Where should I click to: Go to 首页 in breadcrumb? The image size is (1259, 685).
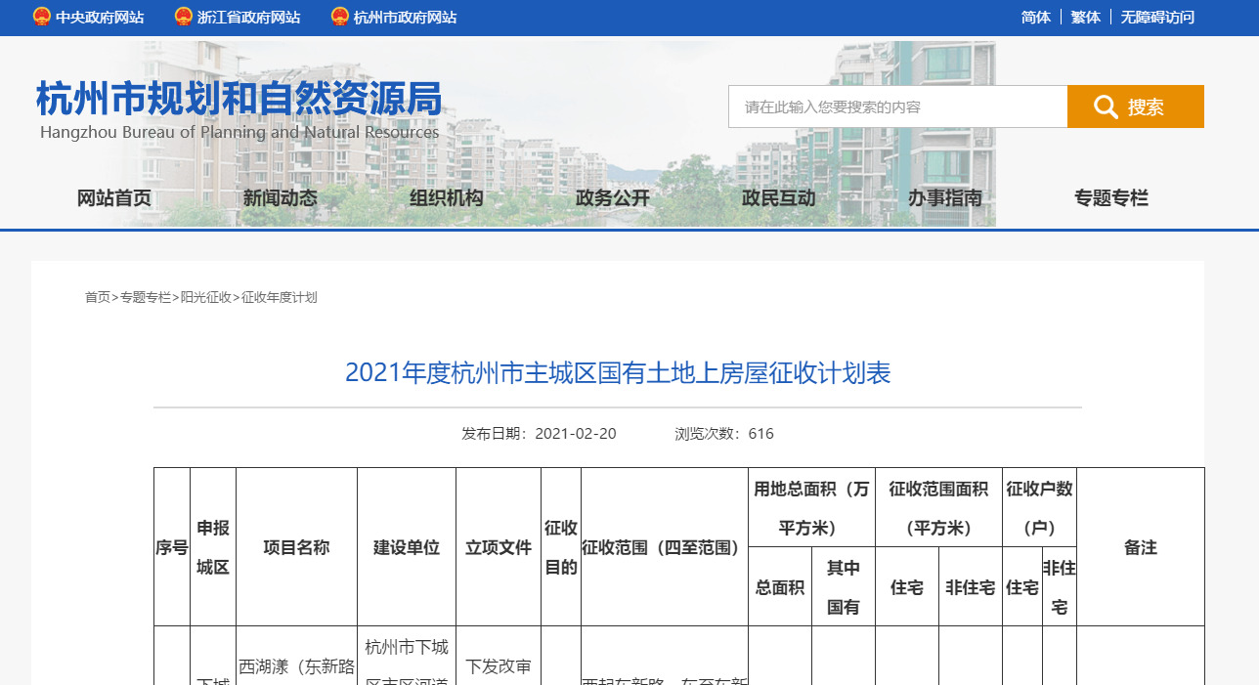(x=98, y=297)
